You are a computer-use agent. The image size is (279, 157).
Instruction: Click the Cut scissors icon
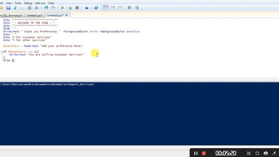click(x=15, y=8)
